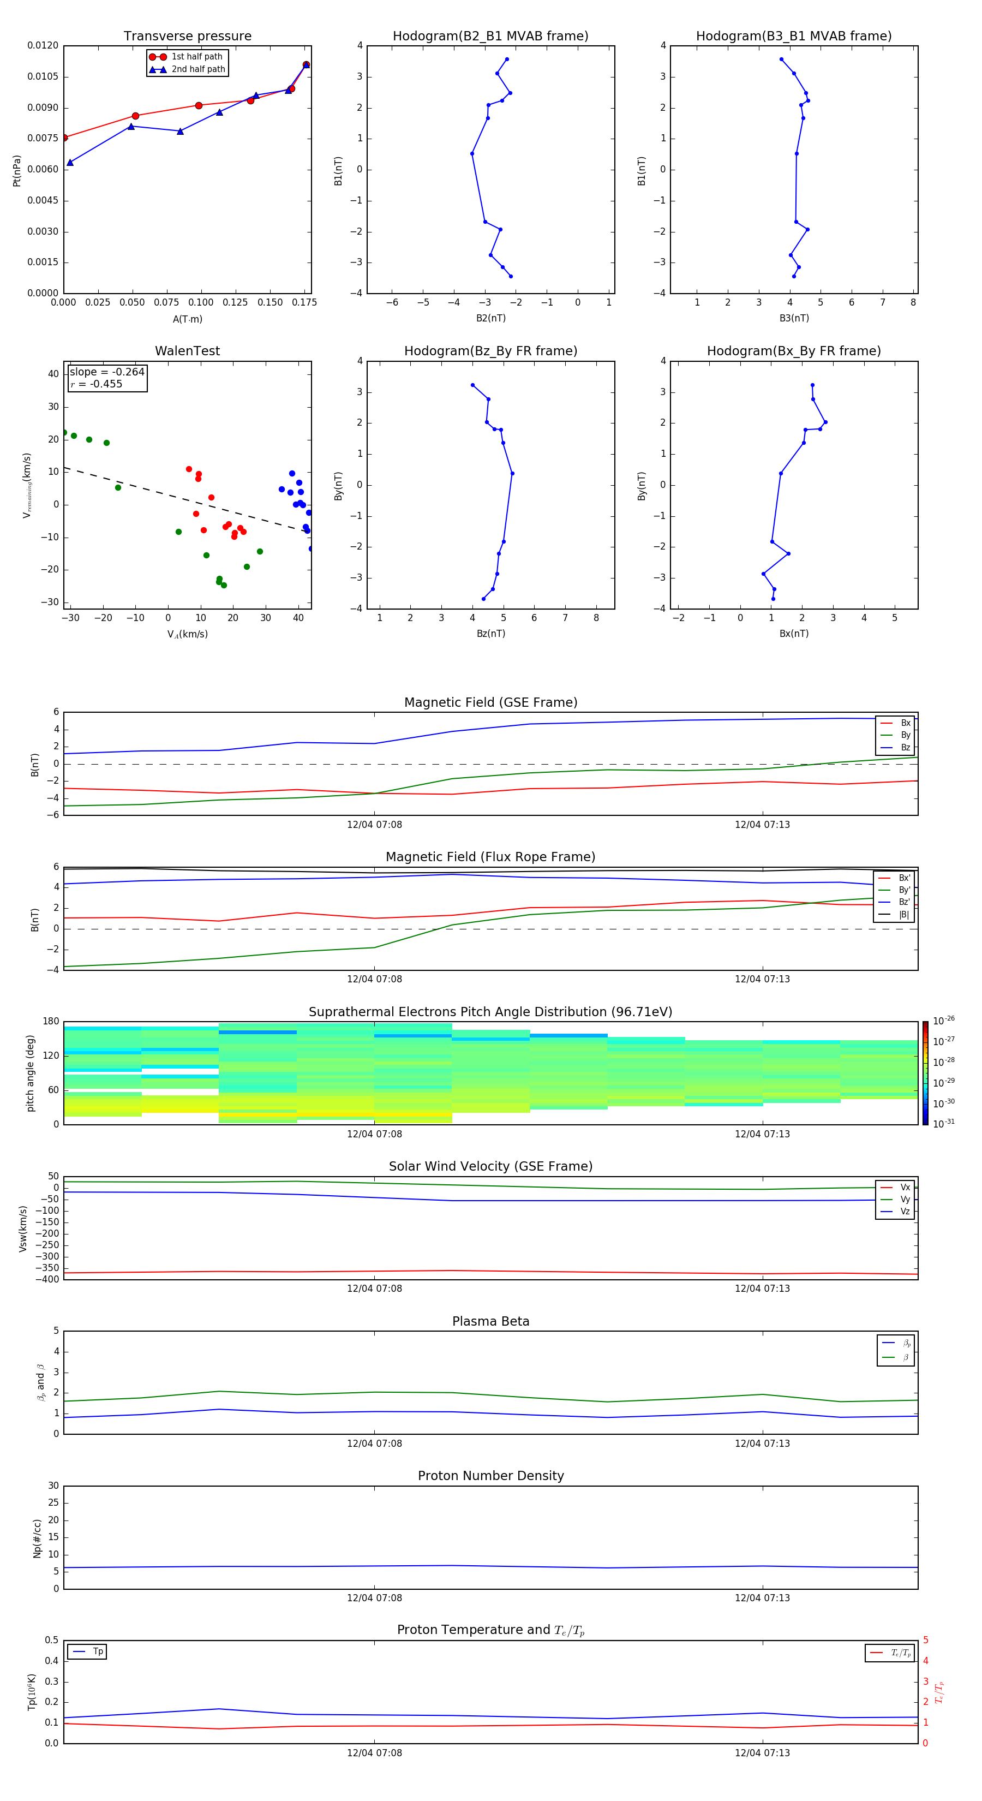This screenshot has height=1801, width=982.
Task: Select "|B|" in the Flux Rope legend
Action: point(895,915)
